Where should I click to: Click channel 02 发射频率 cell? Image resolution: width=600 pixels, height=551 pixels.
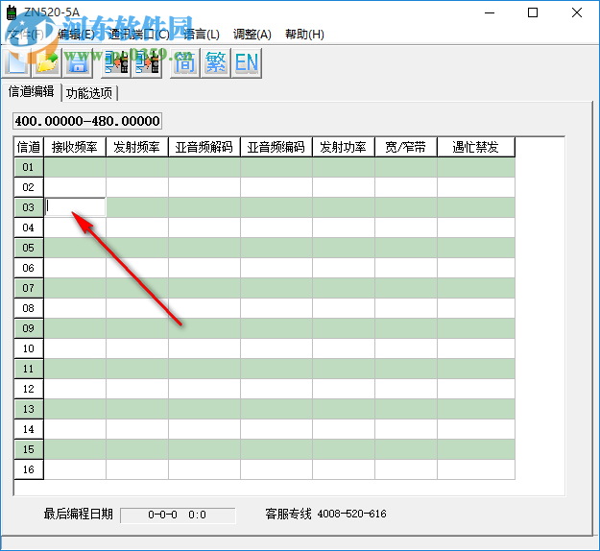coord(137,187)
